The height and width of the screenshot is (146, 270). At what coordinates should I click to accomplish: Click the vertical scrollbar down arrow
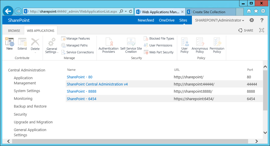pos(265,133)
